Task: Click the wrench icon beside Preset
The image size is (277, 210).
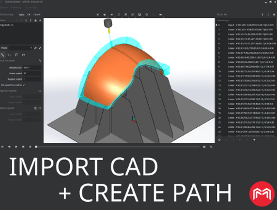Action: pyautogui.click(x=40, y=48)
